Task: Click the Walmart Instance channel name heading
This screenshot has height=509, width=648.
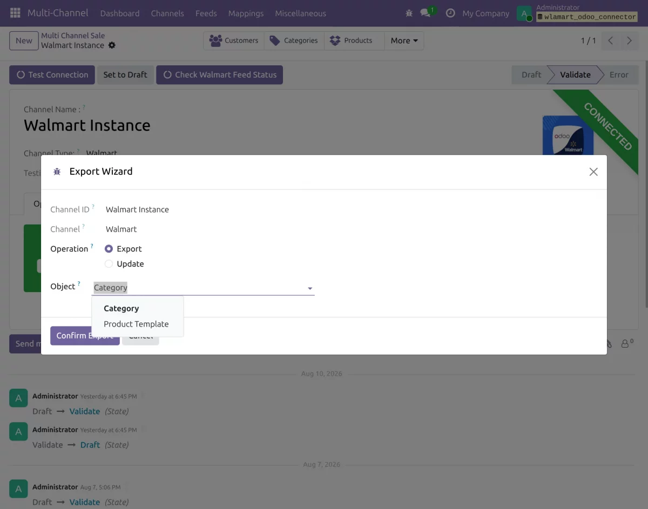Action: [x=87, y=125]
